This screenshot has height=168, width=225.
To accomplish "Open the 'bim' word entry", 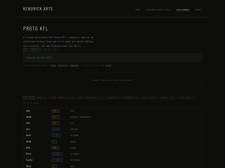I will point(112,148).
